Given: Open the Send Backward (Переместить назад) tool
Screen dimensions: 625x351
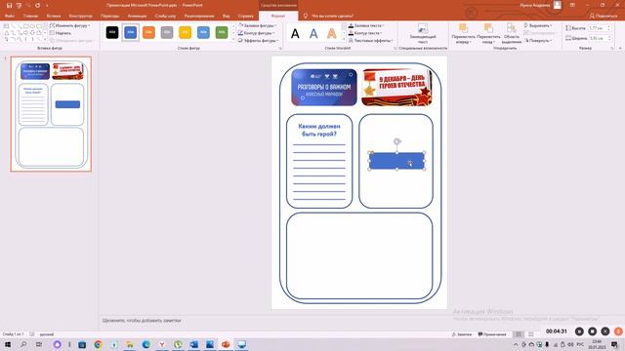Looking at the screenshot, I should [488, 33].
